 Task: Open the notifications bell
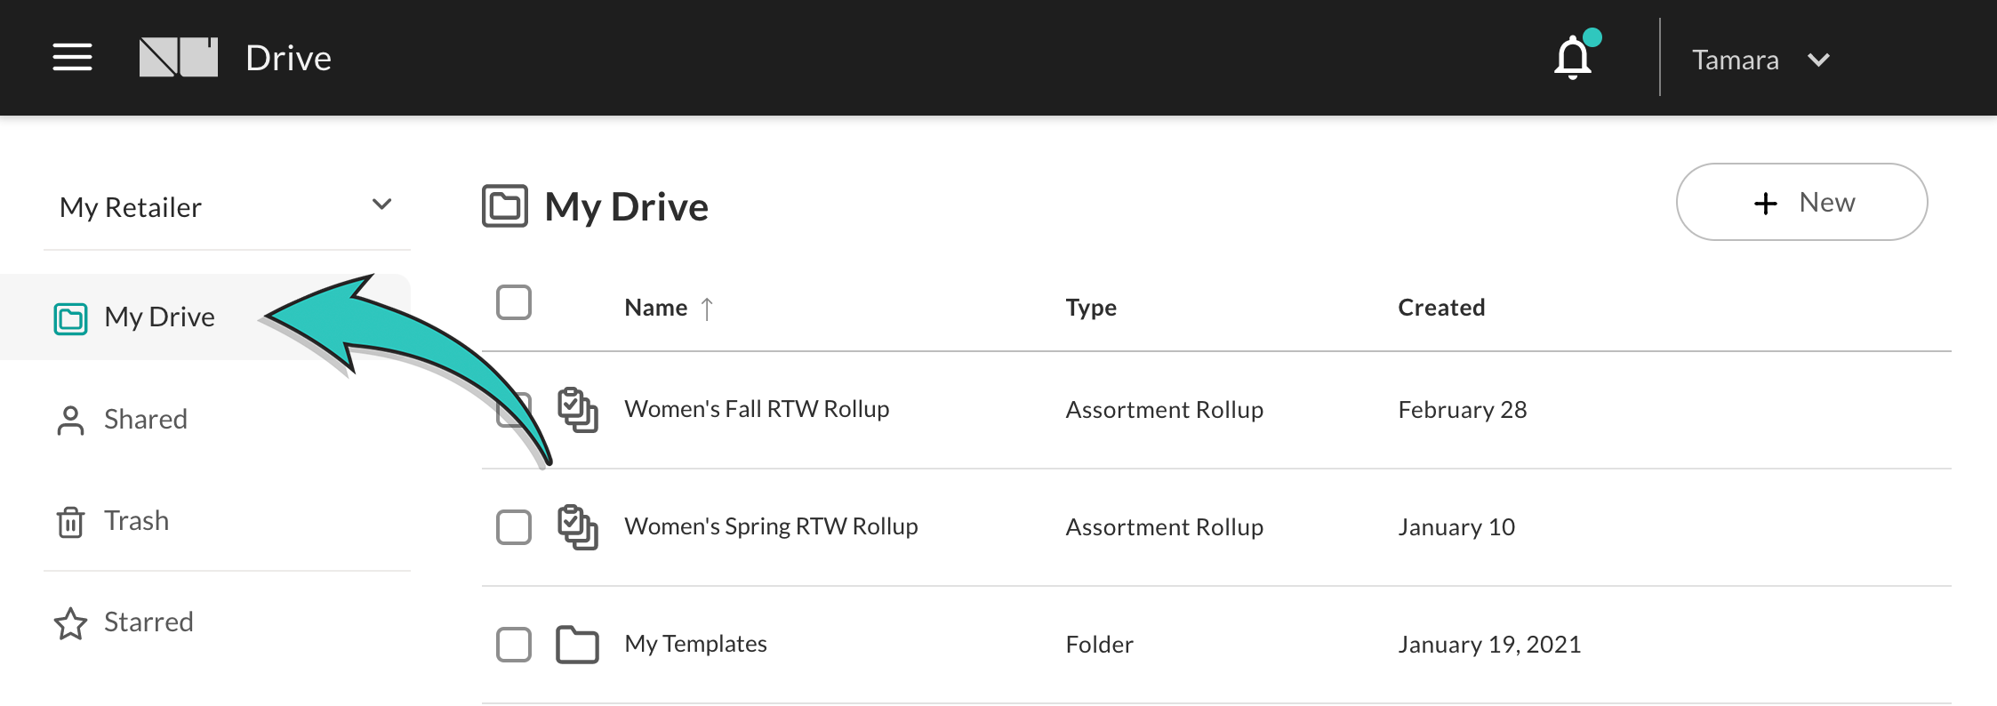(1573, 57)
